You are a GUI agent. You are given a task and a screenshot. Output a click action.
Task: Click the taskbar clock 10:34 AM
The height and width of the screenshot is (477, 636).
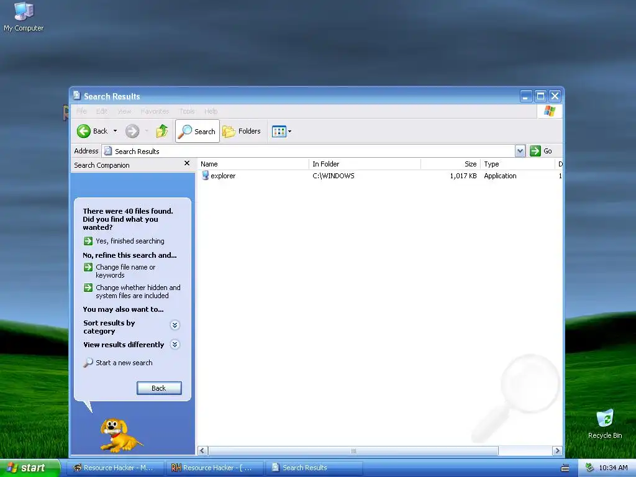coord(613,468)
